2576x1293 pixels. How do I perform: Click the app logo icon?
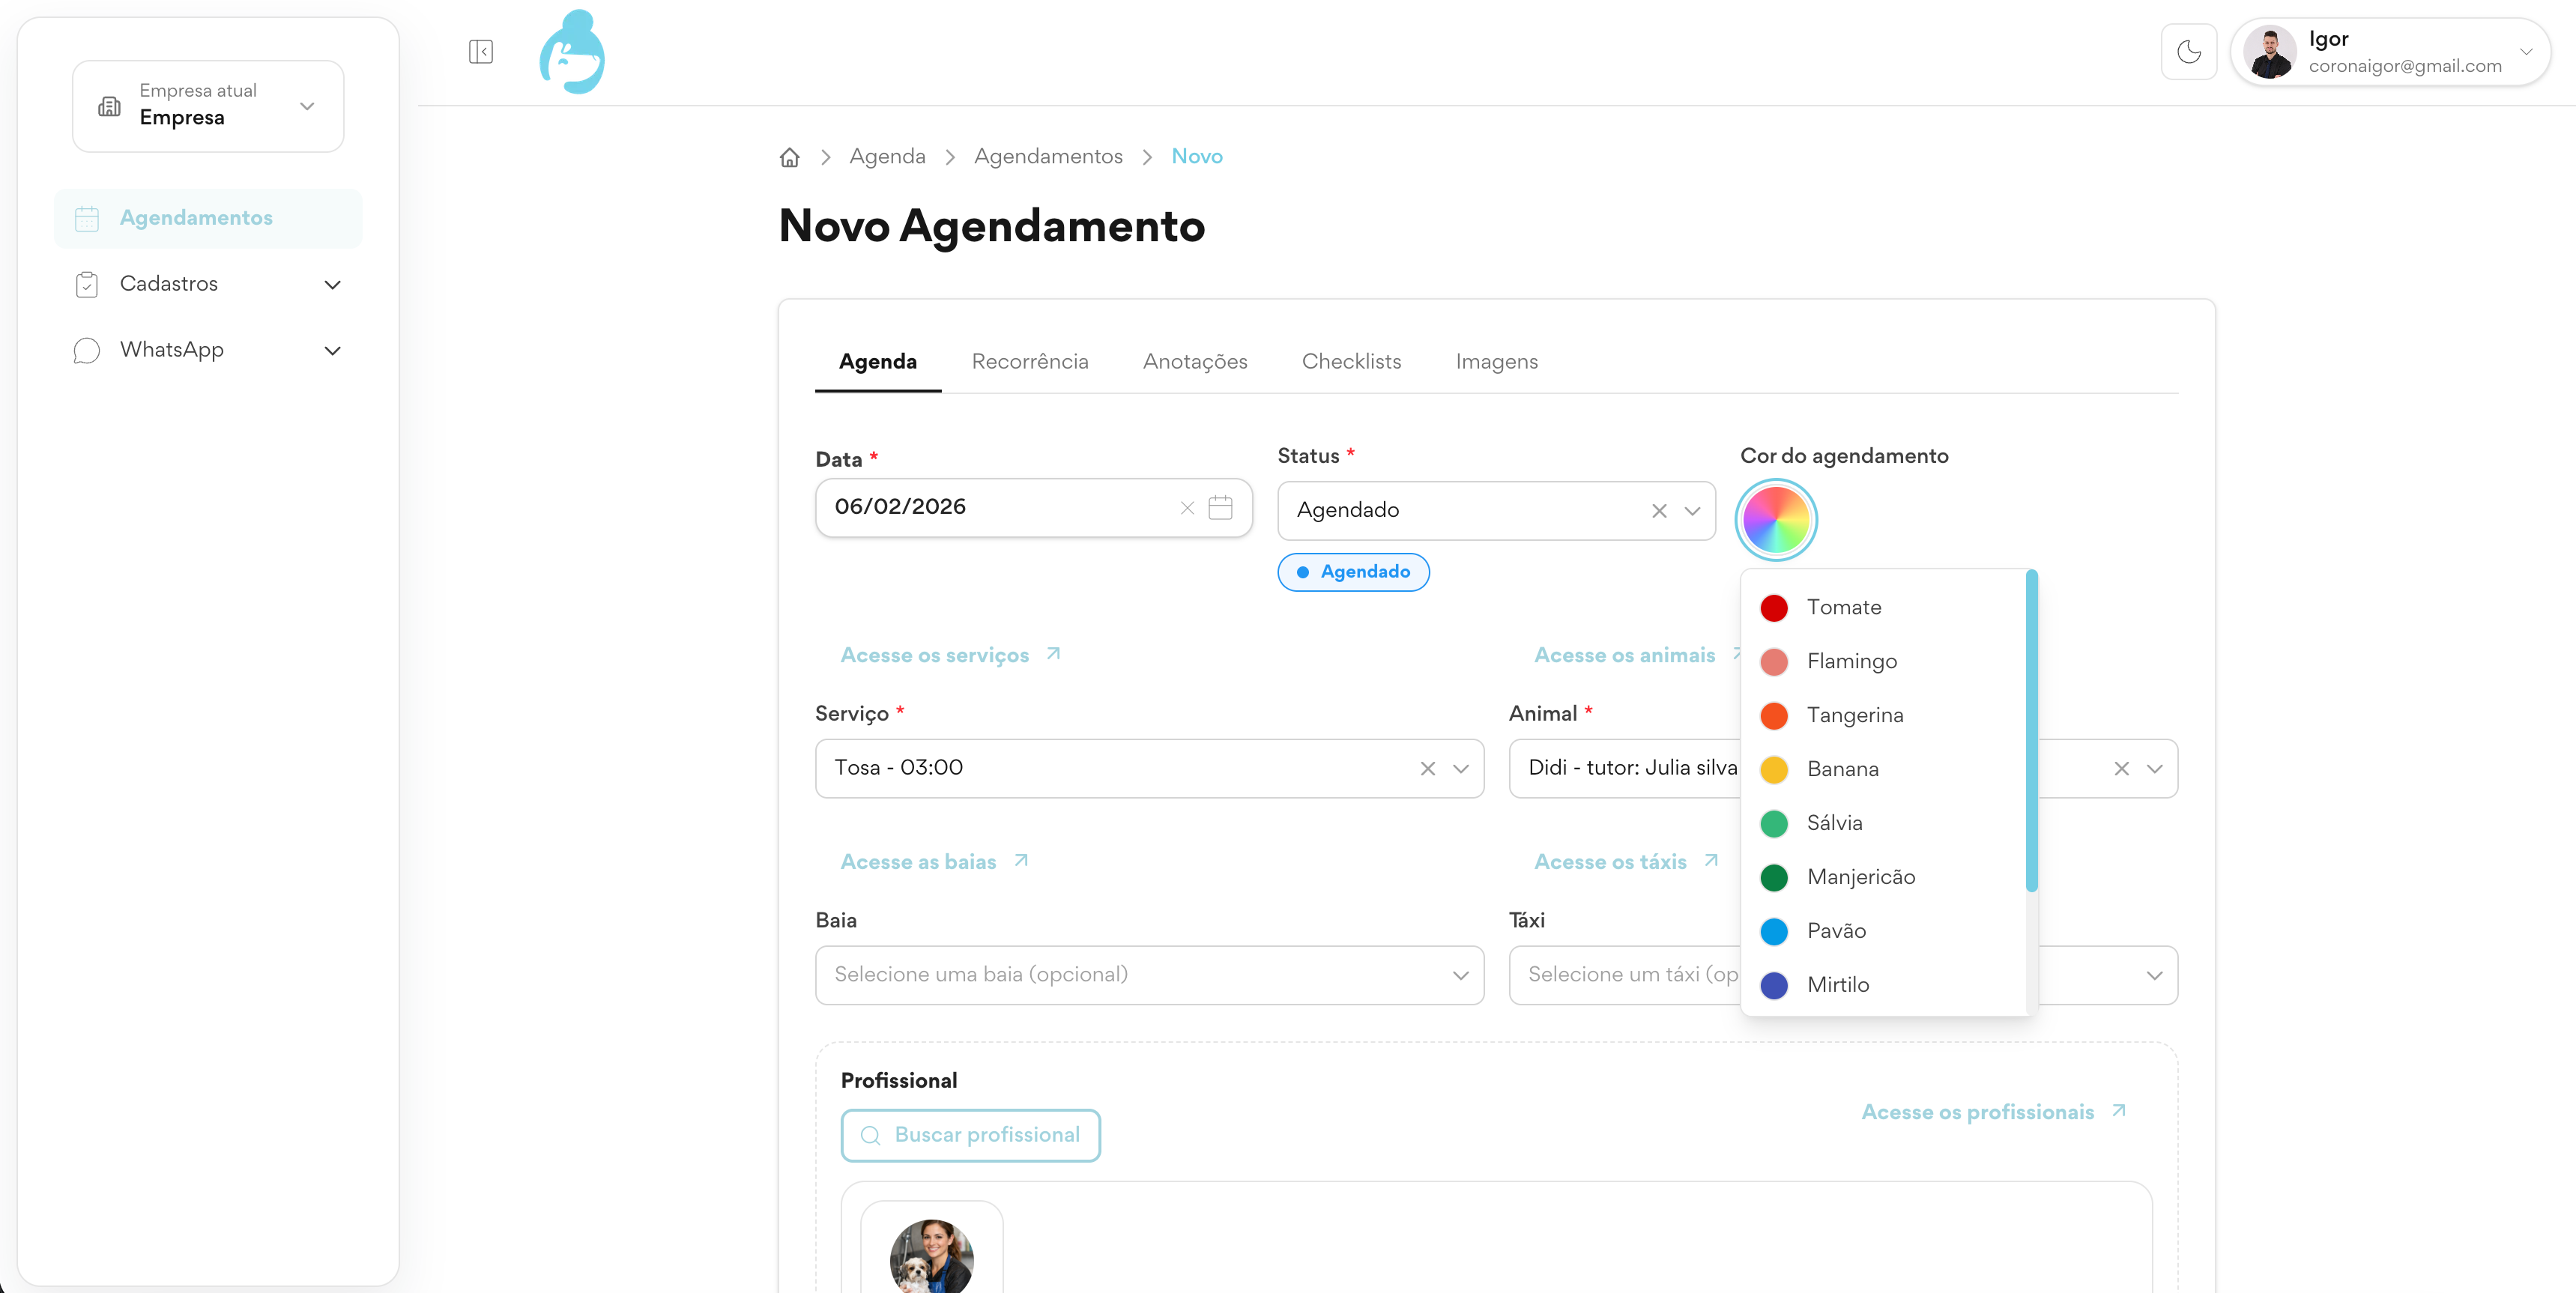[x=572, y=52]
